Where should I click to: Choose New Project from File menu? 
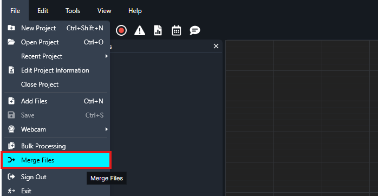(x=56, y=28)
